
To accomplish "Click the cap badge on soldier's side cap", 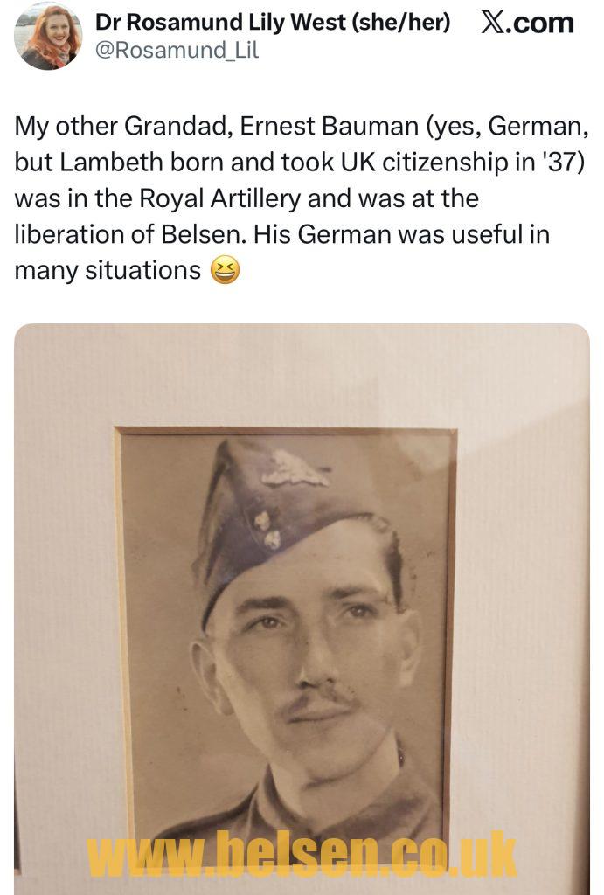I will click(295, 469).
